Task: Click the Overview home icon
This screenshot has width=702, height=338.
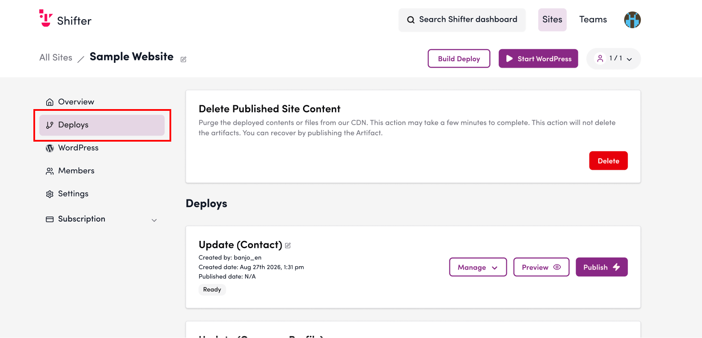Action: coord(50,102)
